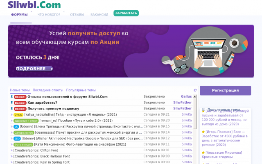The height and width of the screenshot is (164, 262).
Task: Click the Сегодня в 09:15 timestamp
Action: point(156,126)
